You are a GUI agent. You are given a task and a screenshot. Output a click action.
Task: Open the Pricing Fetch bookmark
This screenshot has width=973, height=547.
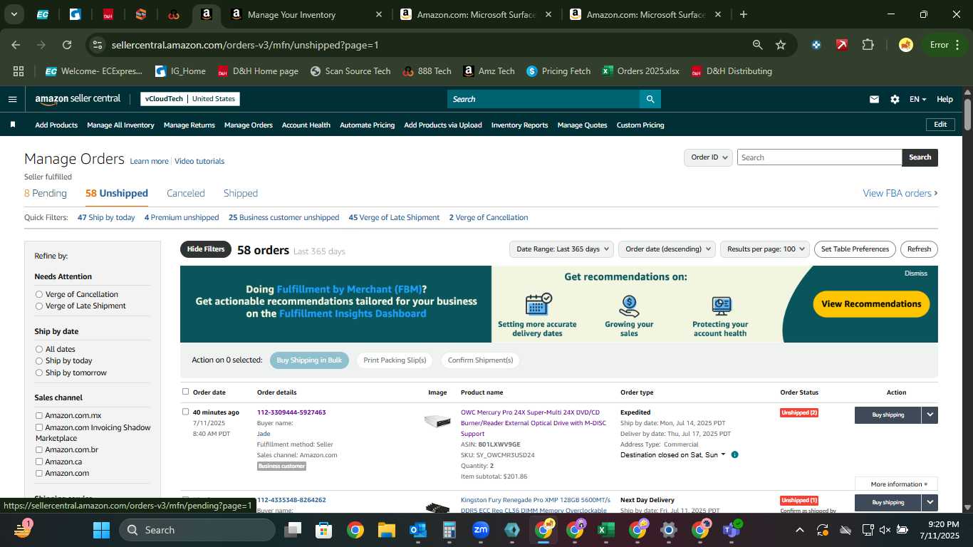click(558, 71)
